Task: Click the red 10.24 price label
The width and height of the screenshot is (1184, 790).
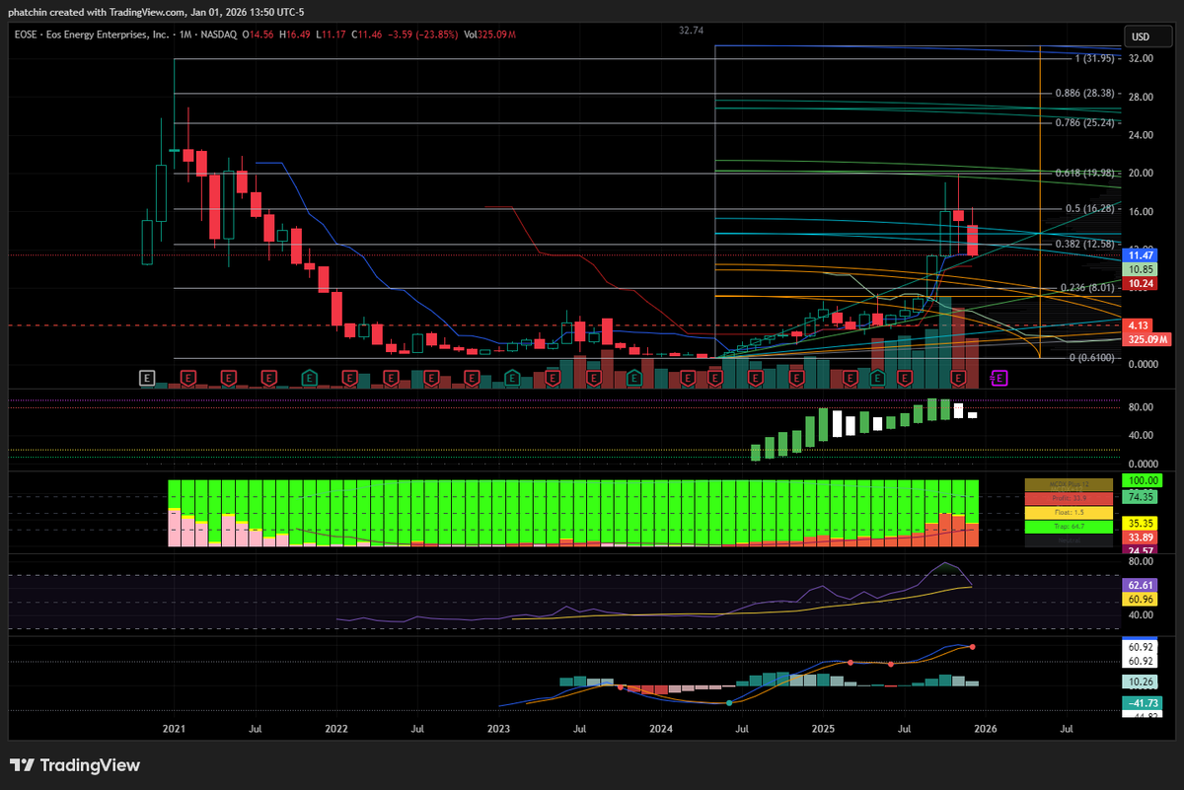Action: [1141, 283]
